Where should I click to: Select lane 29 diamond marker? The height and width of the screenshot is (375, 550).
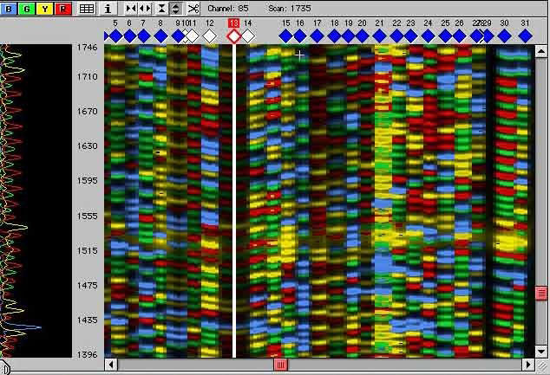click(x=488, y=36)
